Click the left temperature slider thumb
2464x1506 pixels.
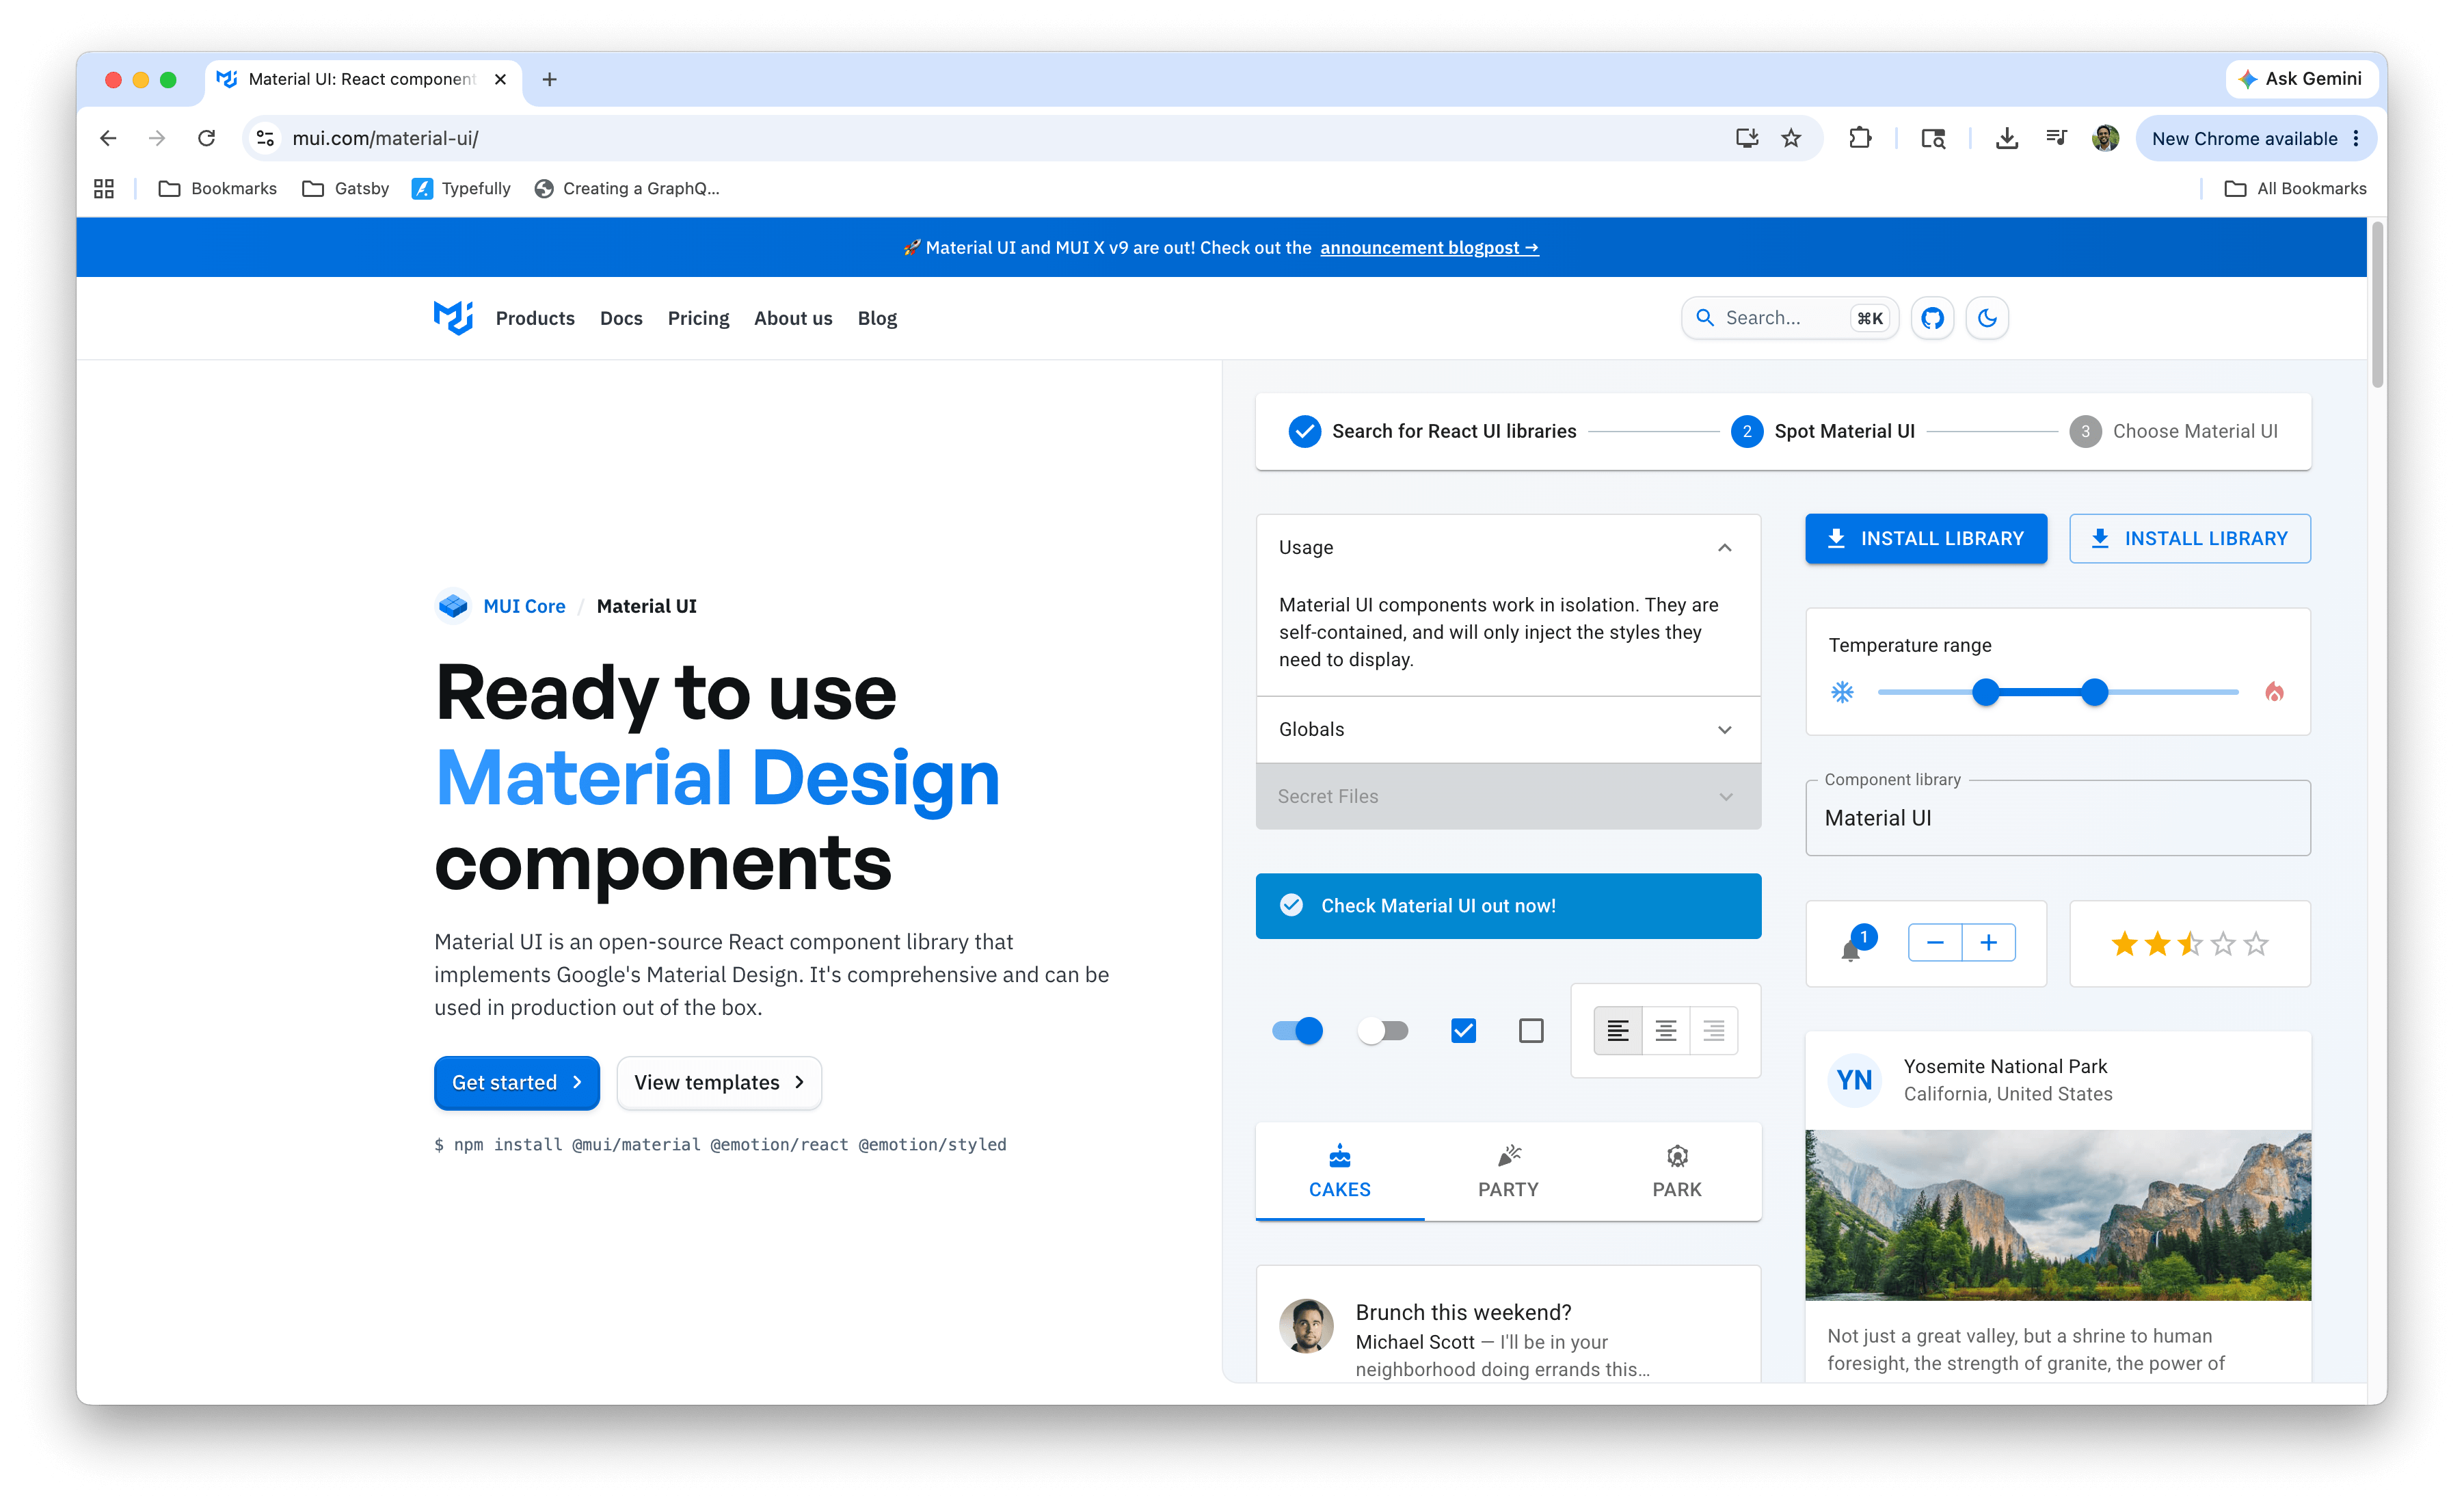[1986, 692]
